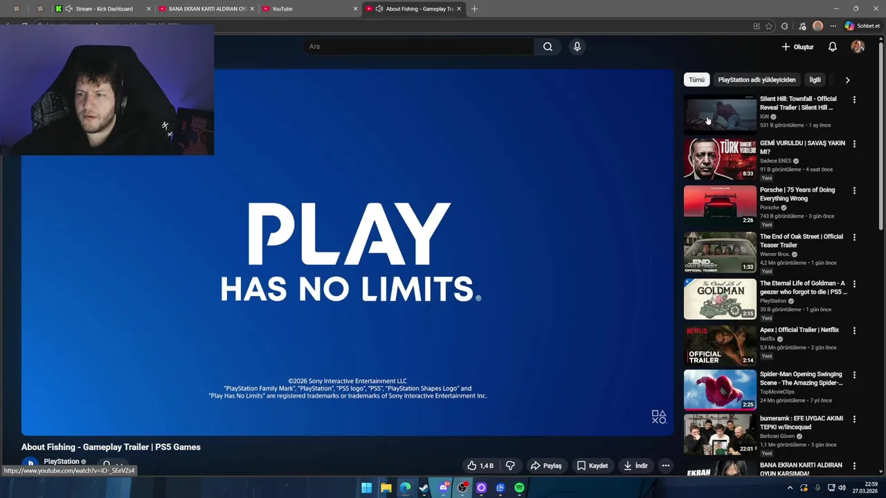Open Windows Start menu

pyautogui.click(x=367, y=488)
